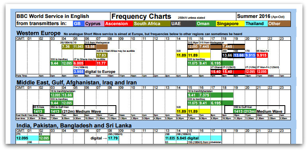Click the 7.36 frequency block
The width and height of the screenshot is (308, 151).
(67, 47)
